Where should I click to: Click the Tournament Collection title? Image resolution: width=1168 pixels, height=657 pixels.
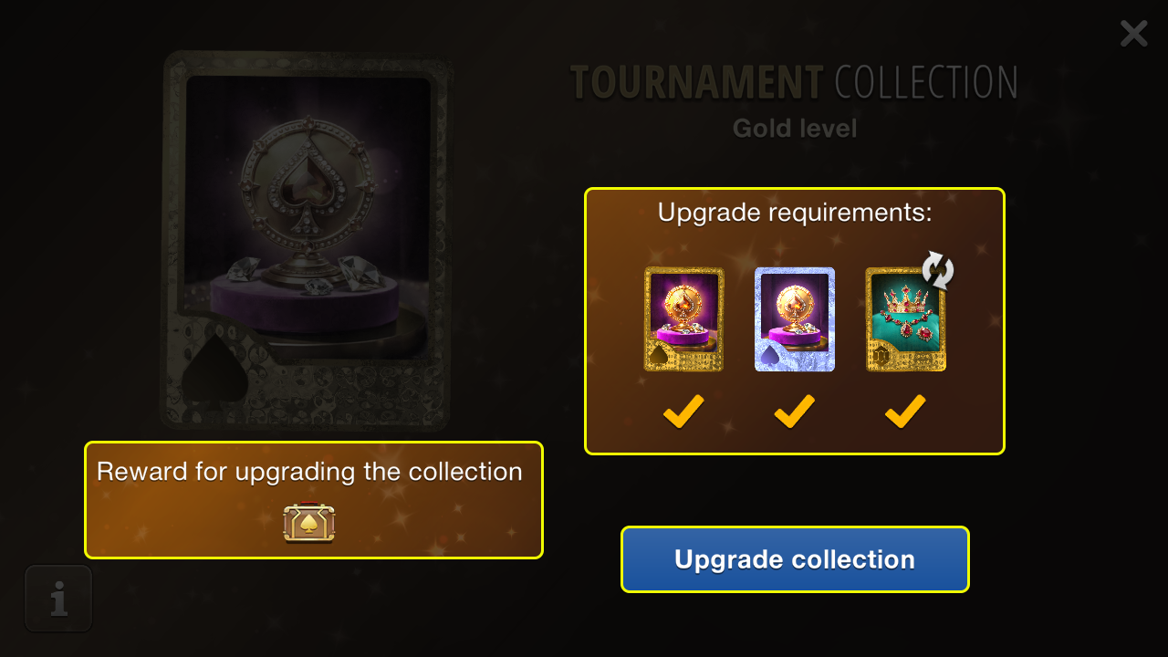[794, 82]
